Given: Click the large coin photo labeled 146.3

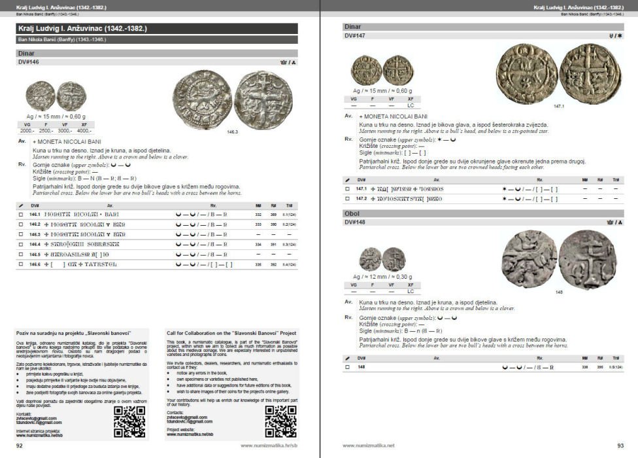Looking at the screenshot, I should click(233, 100).
